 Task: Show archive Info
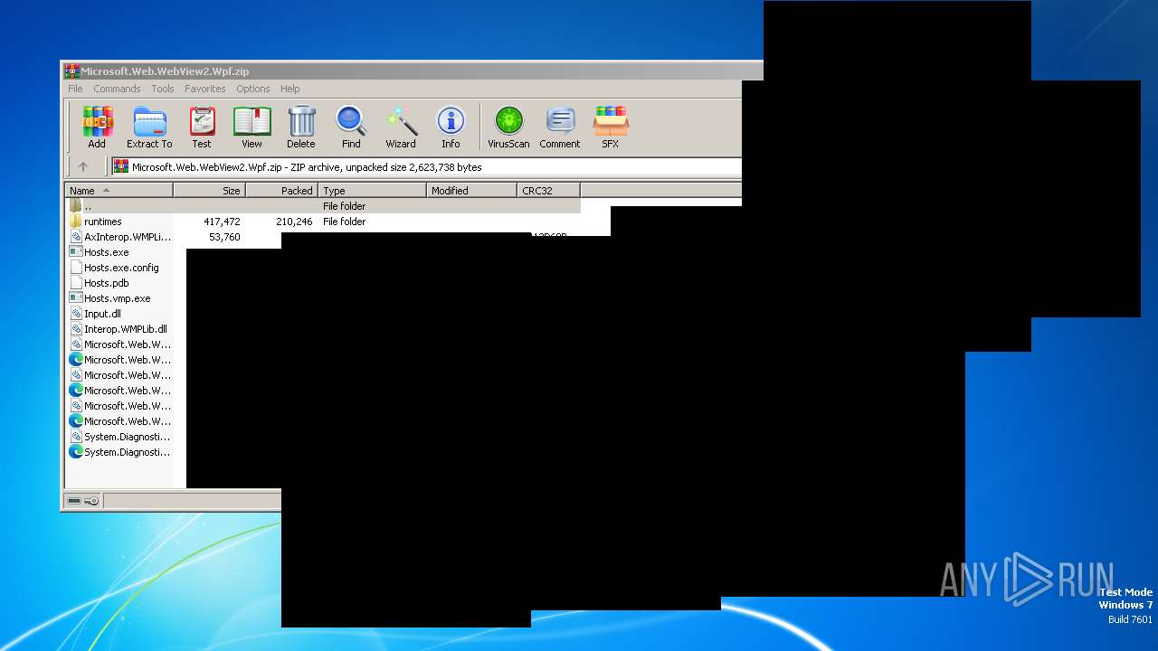[x=451, y=127]
